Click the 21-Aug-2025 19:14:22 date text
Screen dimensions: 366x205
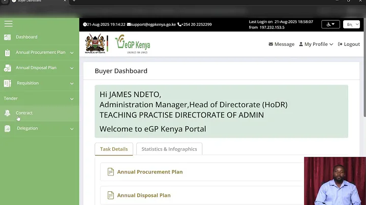106,24
